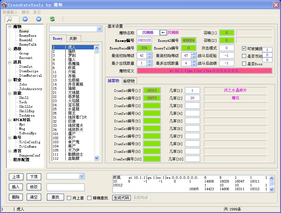Click the left-arrow button beside 魔物名称 field
Image resolution: width=281 pixels, height=213 pixels.
(163, 33)
